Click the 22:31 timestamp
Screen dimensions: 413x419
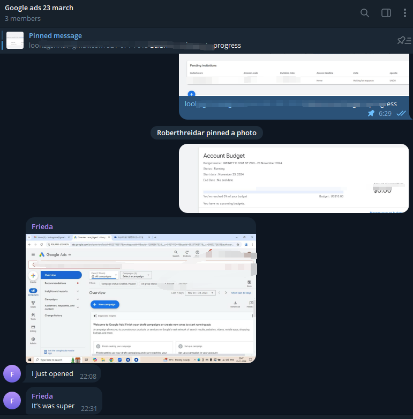[89, 409]
